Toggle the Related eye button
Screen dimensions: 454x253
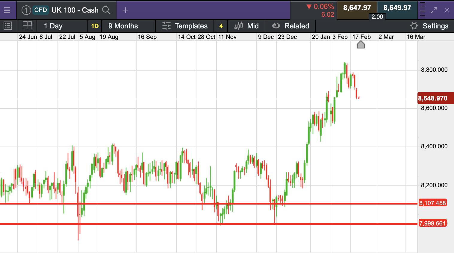(x=290, y=26)
